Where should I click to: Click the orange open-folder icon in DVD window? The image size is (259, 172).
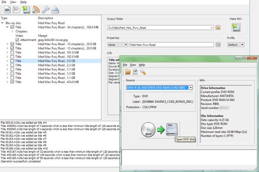pos(128,72)
